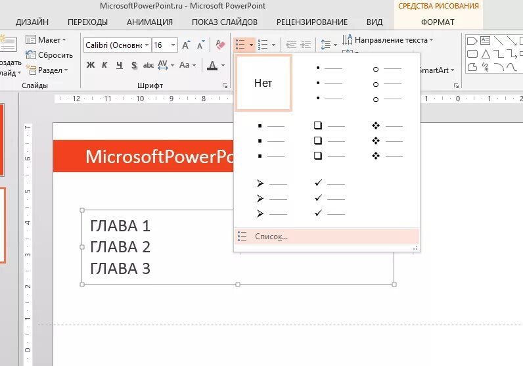The height and width of the screenshot is (366, 523).
Task: Choose the hollow square bullet style
Action: click(329, 141)
